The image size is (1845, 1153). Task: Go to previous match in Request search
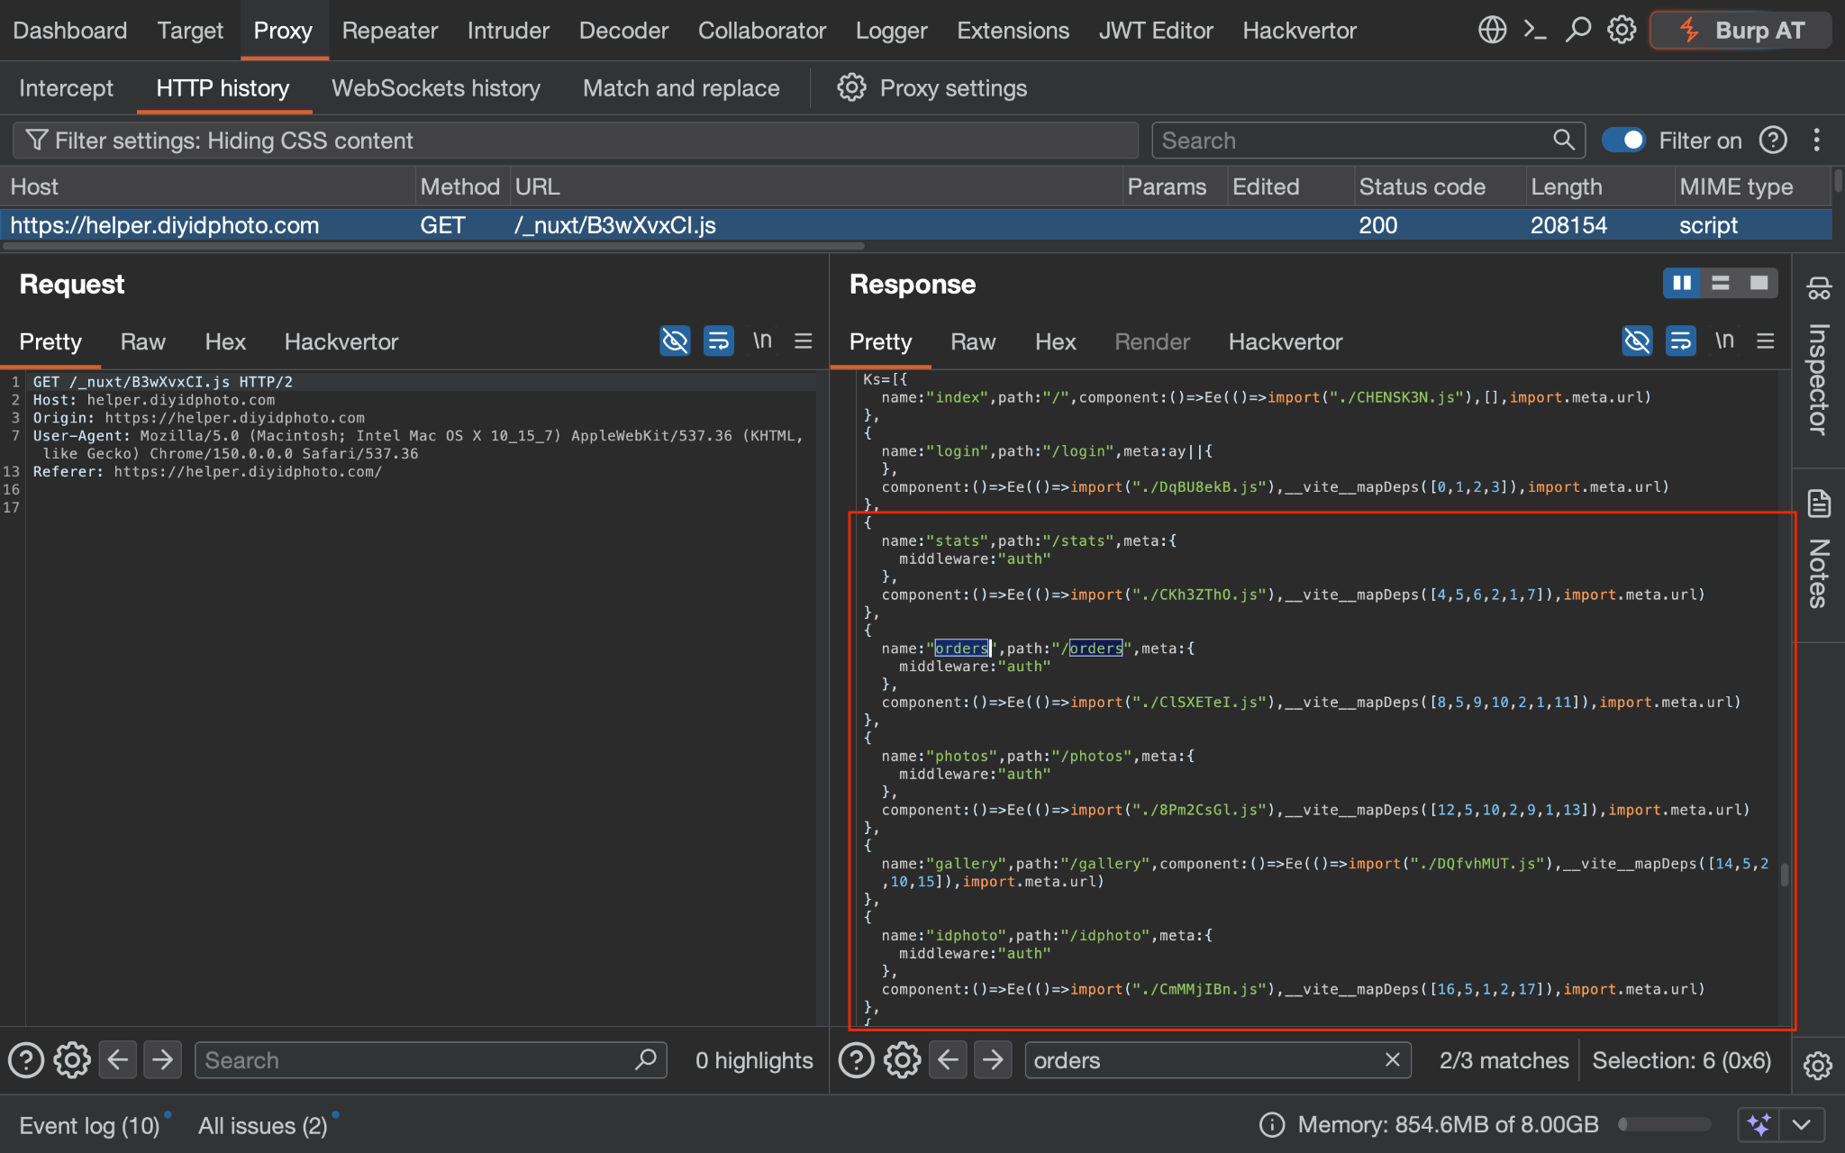118,1060
